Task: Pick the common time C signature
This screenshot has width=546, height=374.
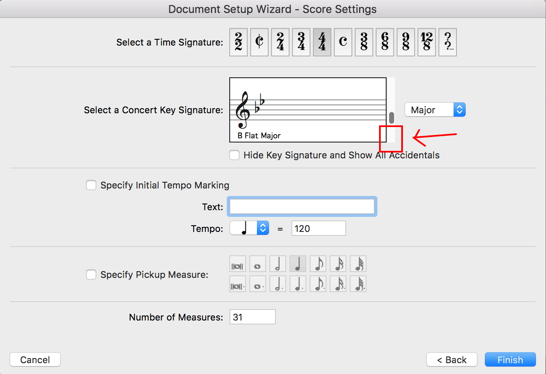Action: point(343,42)
